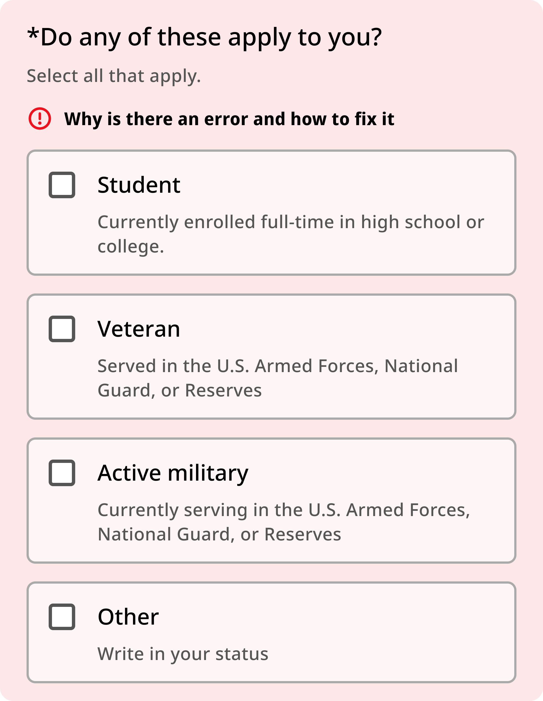The image size is (543, 701).
Task: Click the required asterisk before the question
Action: 33,33
